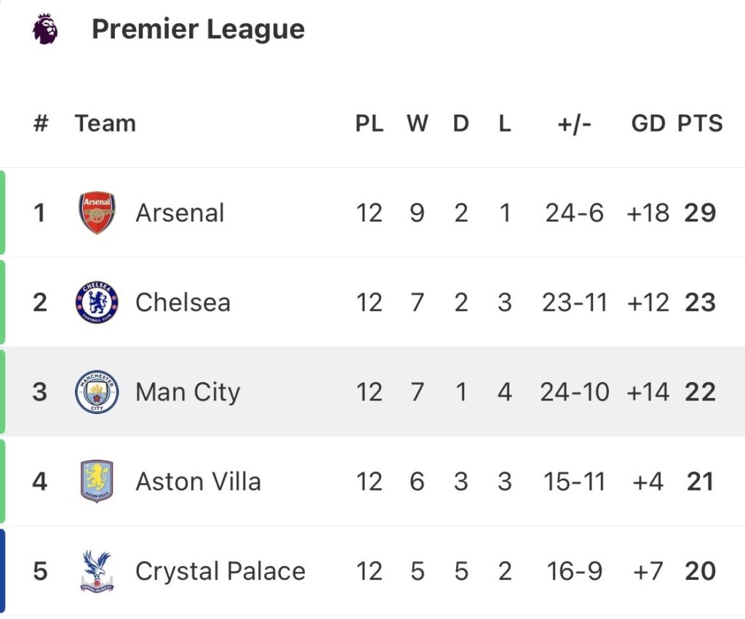Open Arsenal team name link
745x619 pixels.
(x=180, y=213)
